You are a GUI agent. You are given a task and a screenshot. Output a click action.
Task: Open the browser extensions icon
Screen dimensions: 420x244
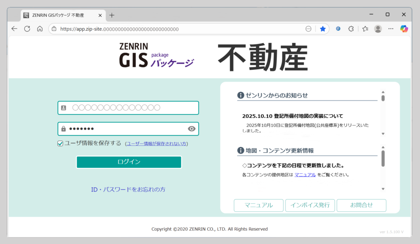[x=351, y=29]
